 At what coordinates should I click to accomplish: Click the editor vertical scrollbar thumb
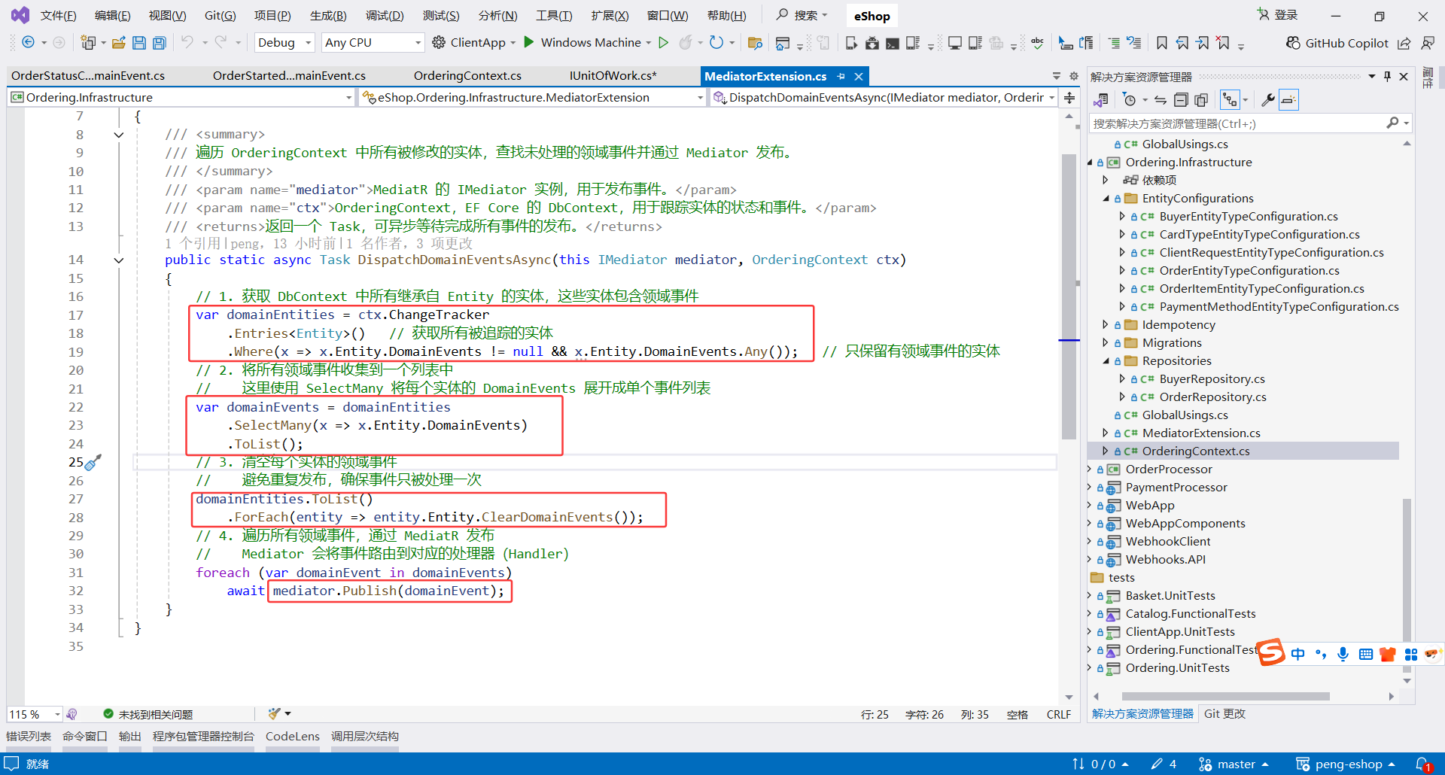point(1069,296)
